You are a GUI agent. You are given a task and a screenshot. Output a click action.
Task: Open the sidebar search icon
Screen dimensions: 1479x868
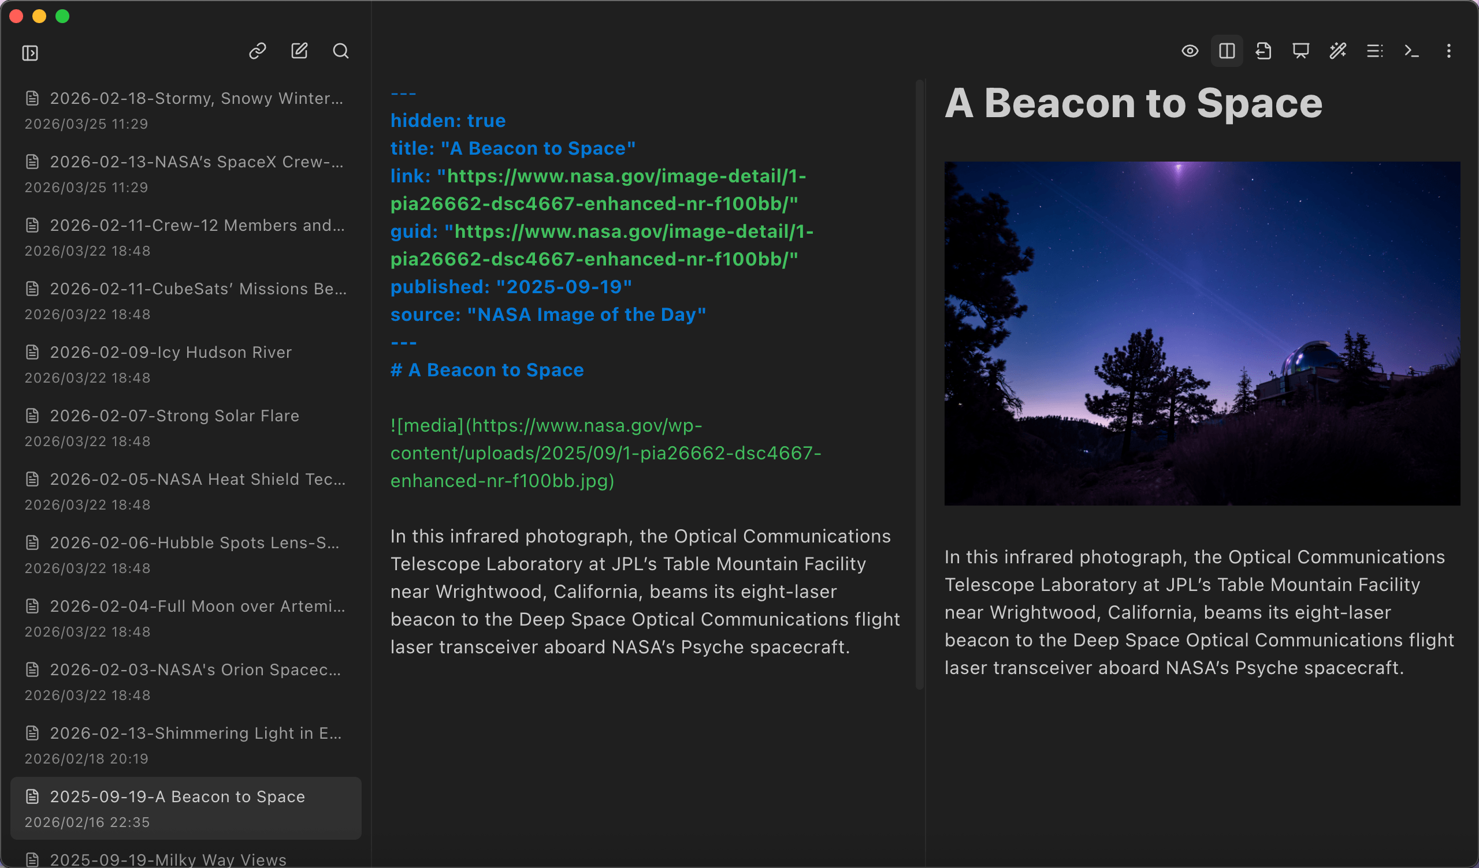341,51
